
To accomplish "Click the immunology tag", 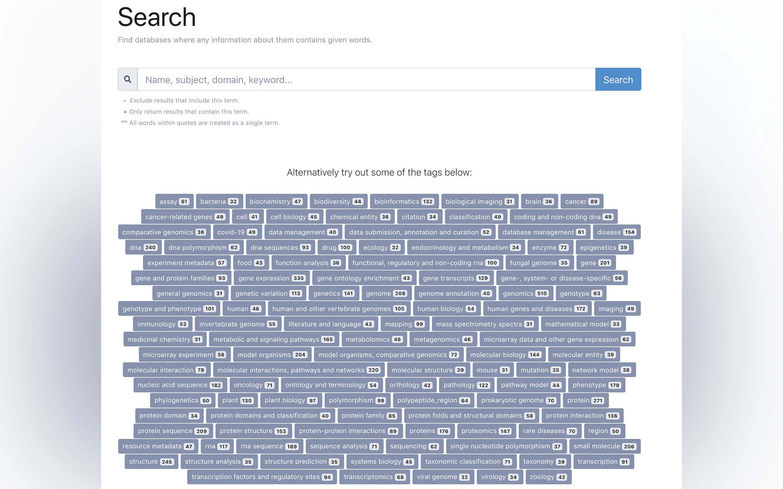I will click(162, 324).
